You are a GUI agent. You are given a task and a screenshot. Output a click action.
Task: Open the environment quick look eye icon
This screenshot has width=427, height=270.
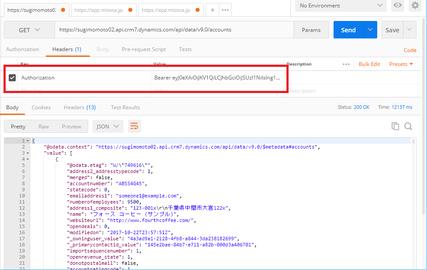pos(398,5)
